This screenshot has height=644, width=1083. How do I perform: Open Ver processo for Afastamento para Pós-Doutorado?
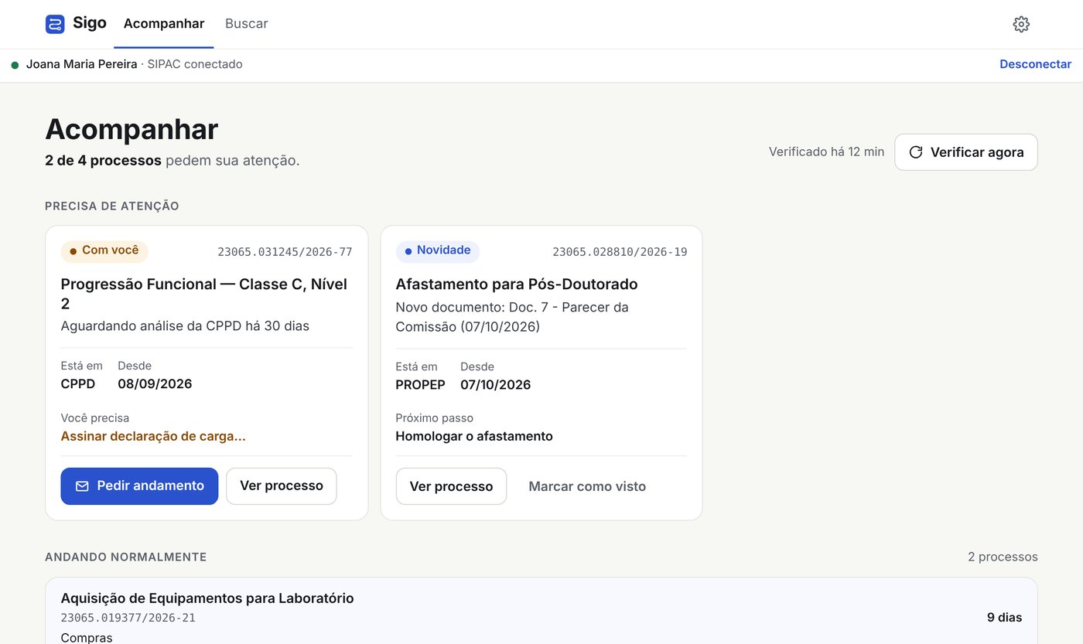click(x=451, y=486)
